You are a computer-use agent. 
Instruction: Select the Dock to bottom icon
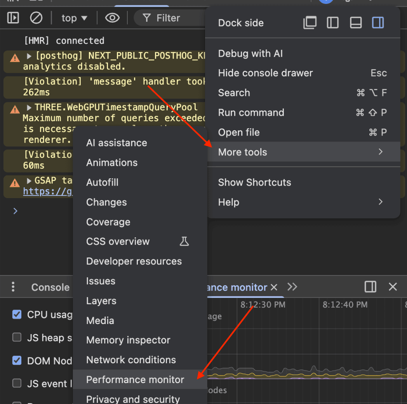click(x=355, y=23)
